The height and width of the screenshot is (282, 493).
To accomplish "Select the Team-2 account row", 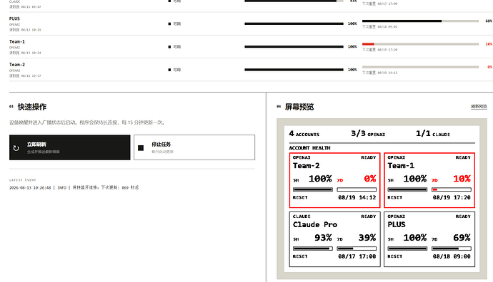I will point(251,70).
